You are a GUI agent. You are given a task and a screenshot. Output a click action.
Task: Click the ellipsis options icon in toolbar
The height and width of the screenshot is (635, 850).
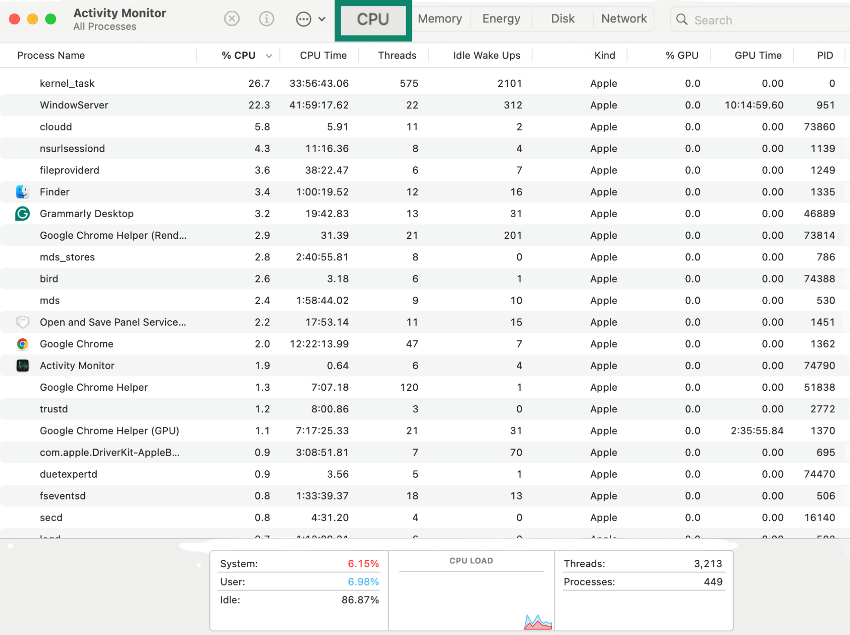coord(304,19)
